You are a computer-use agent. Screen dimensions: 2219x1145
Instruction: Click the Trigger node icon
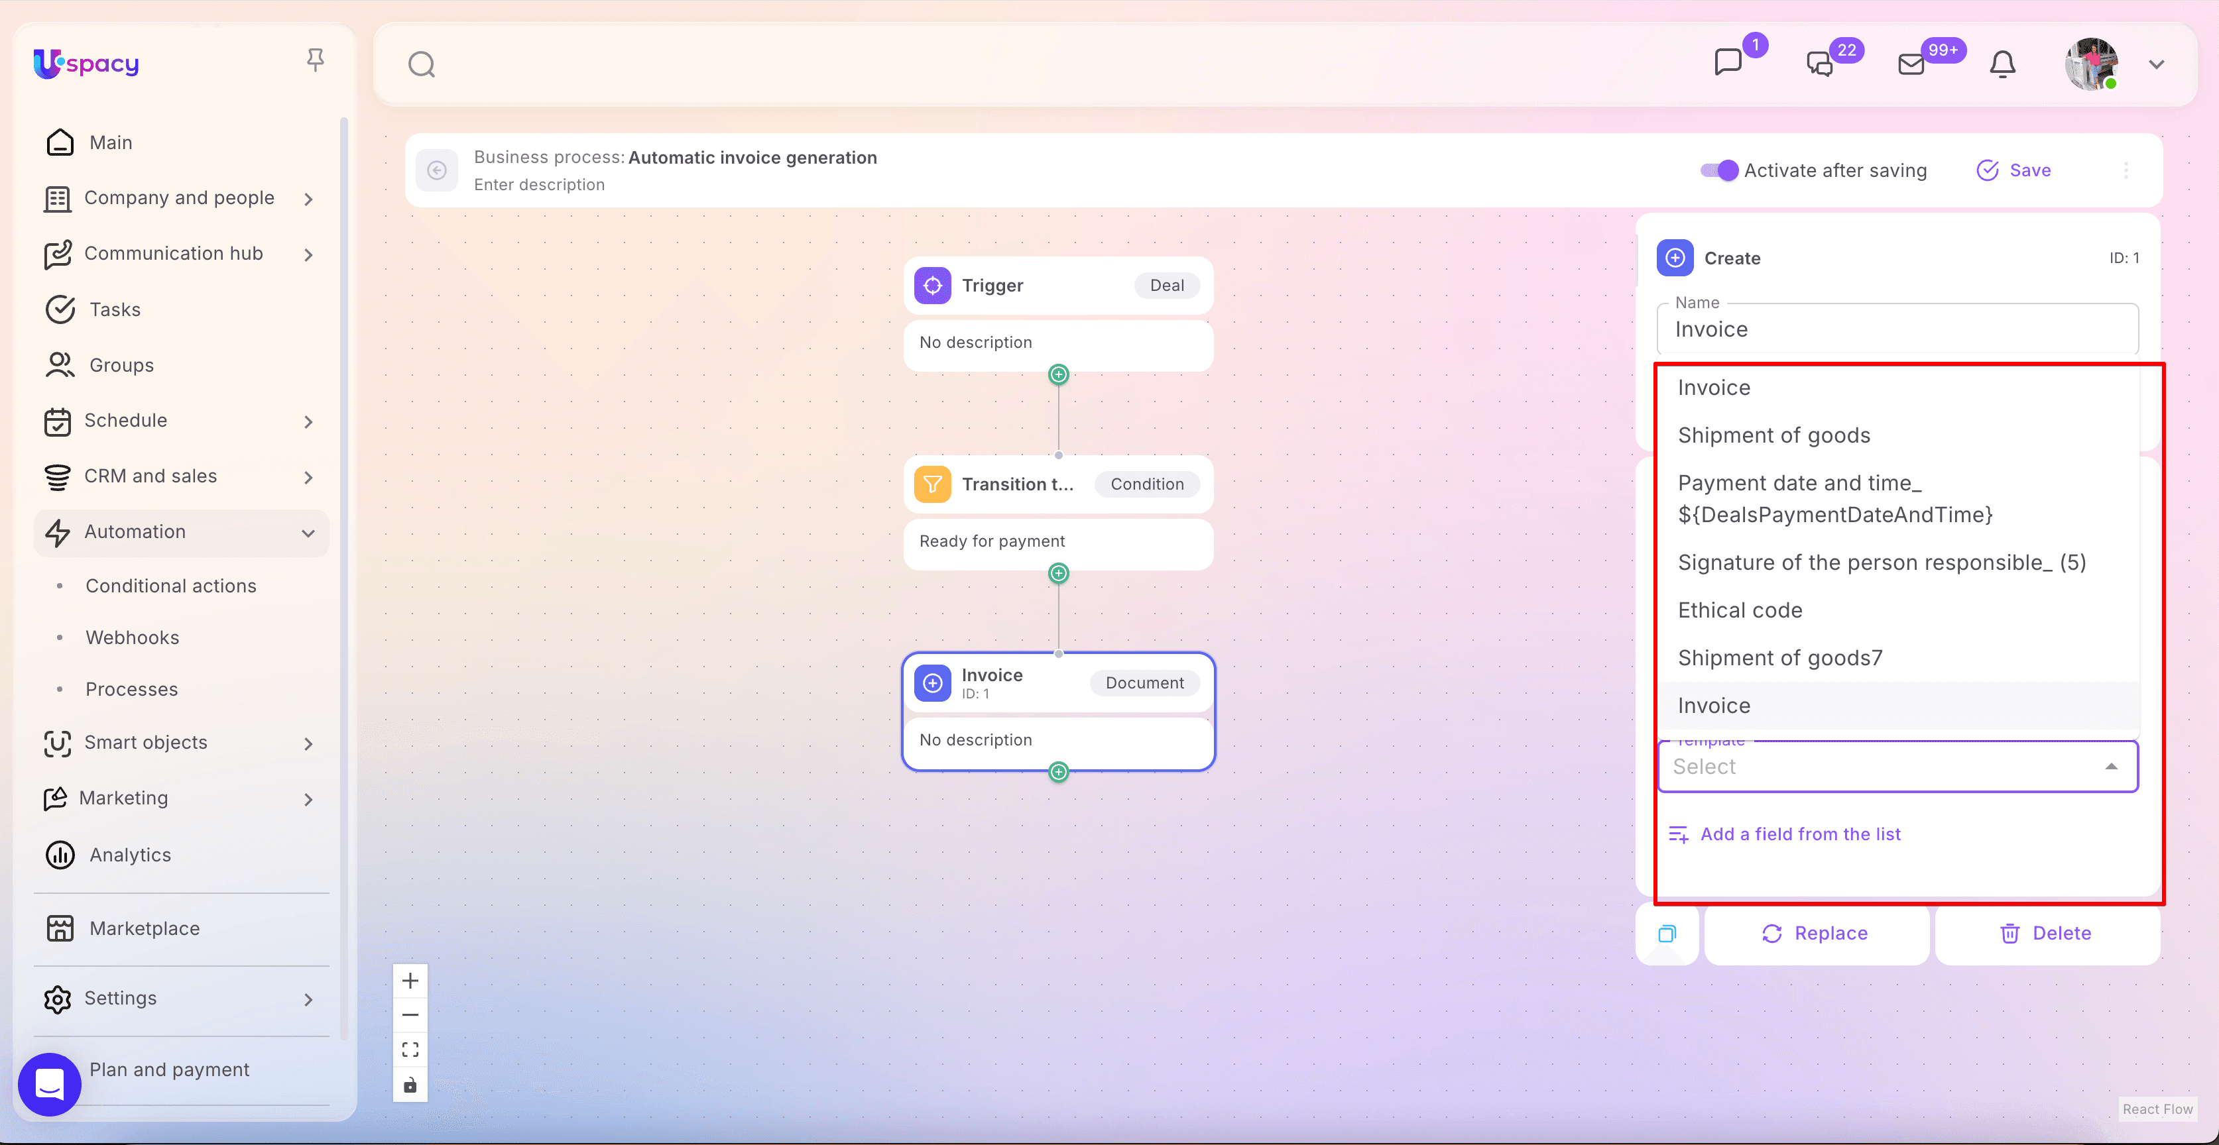[x=932, y=285]
